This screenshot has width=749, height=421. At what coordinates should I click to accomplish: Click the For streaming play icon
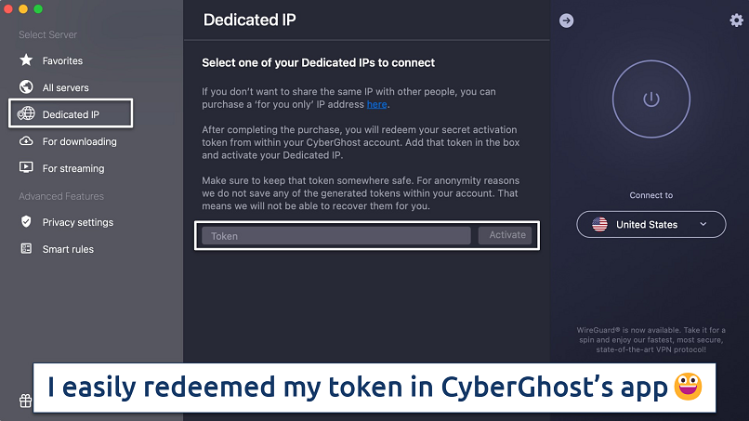coord(26,168)
